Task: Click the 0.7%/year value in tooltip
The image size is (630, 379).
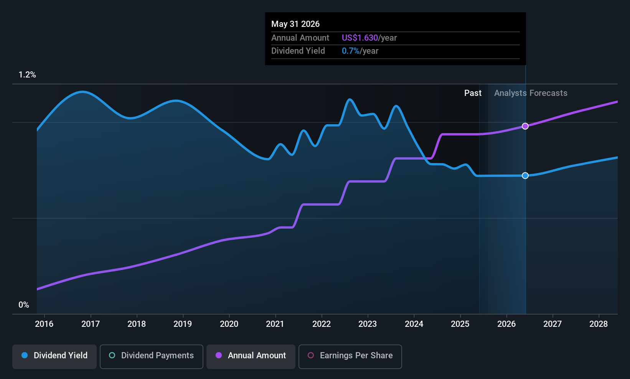Action: click(360, 51)
